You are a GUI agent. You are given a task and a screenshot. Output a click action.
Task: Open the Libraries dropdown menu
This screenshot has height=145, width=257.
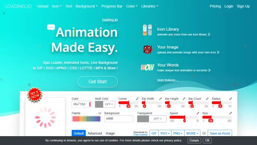coord(150,6)
